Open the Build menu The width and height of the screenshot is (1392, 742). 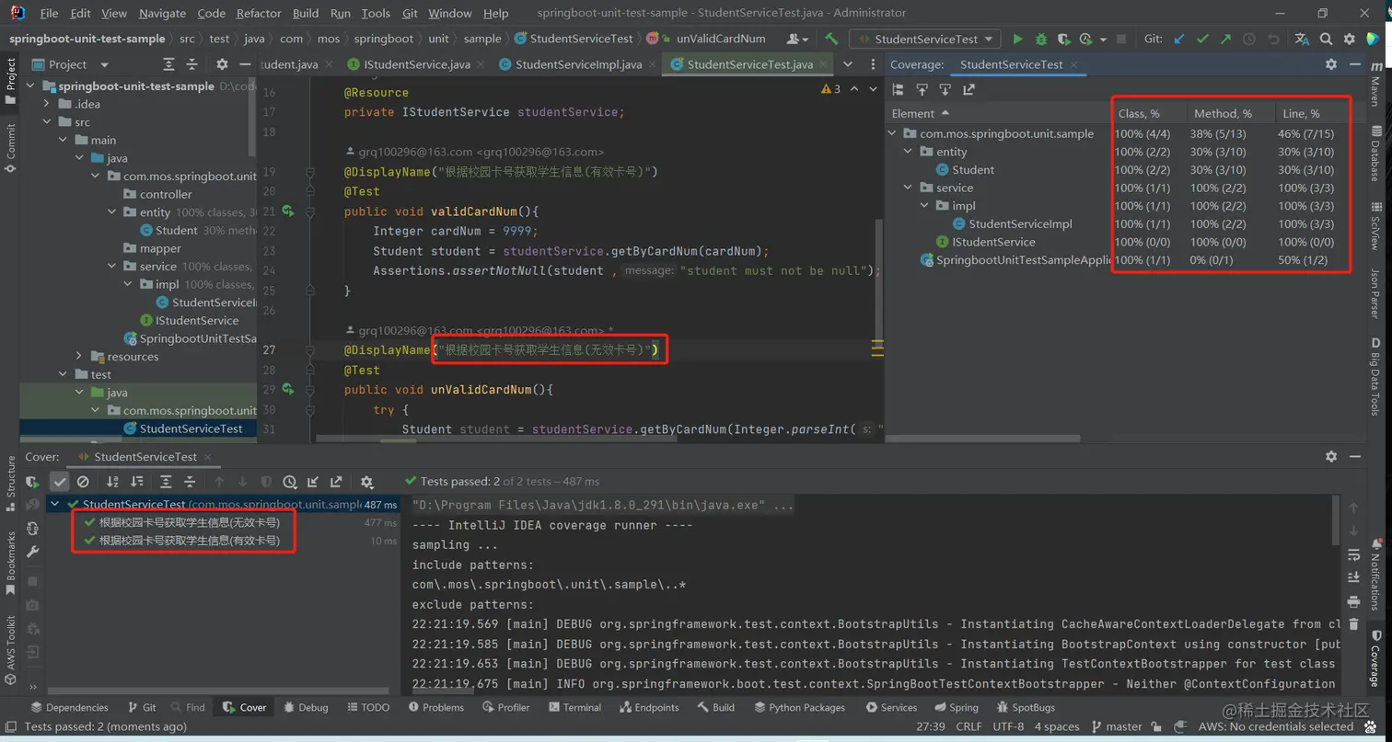click(x=306, y=14)
